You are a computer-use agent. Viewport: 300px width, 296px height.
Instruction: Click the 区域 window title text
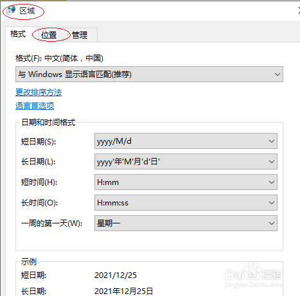pos(27,11)
